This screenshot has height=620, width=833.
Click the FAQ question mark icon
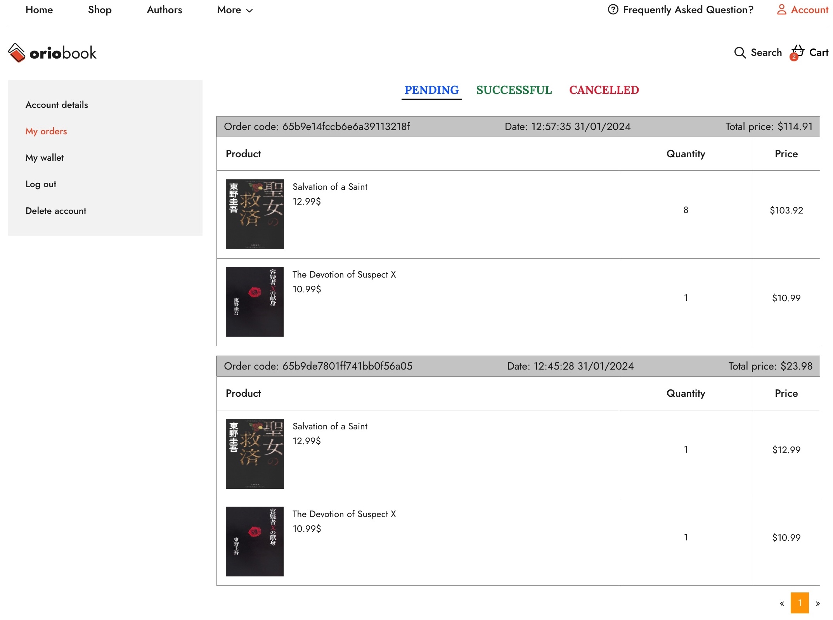(x=613, y=10)
